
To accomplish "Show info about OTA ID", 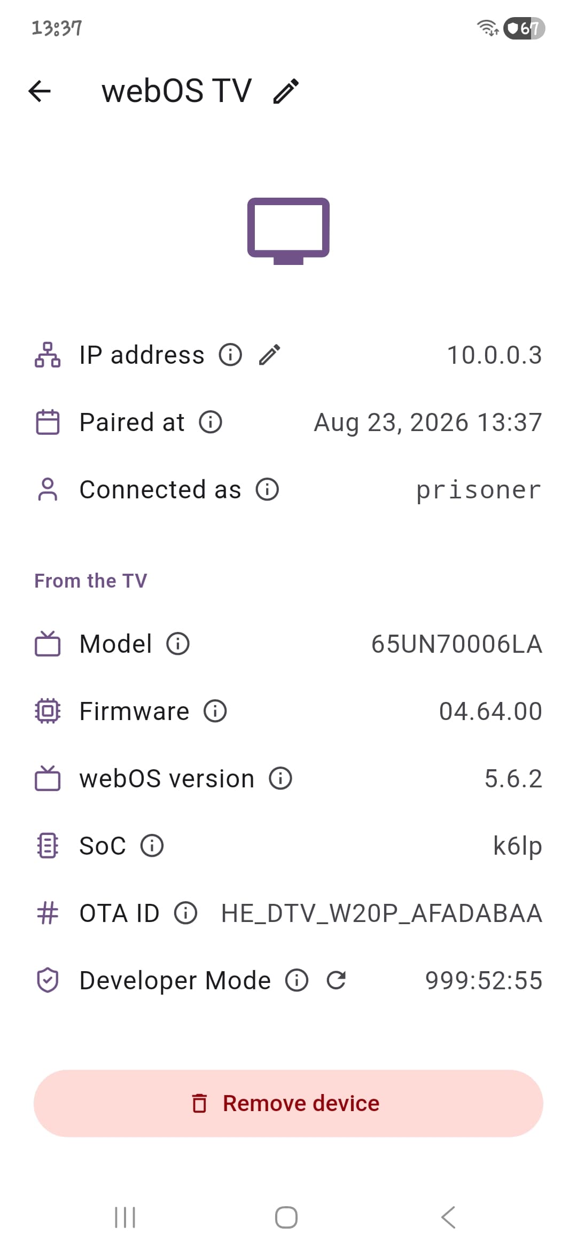I will pos(186,913).
